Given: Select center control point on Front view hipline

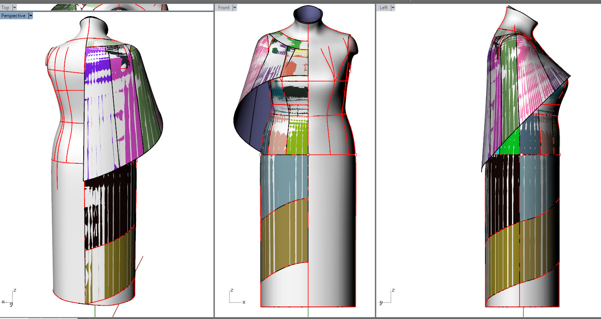Looking at the screenshot, I should click(308, 154).
